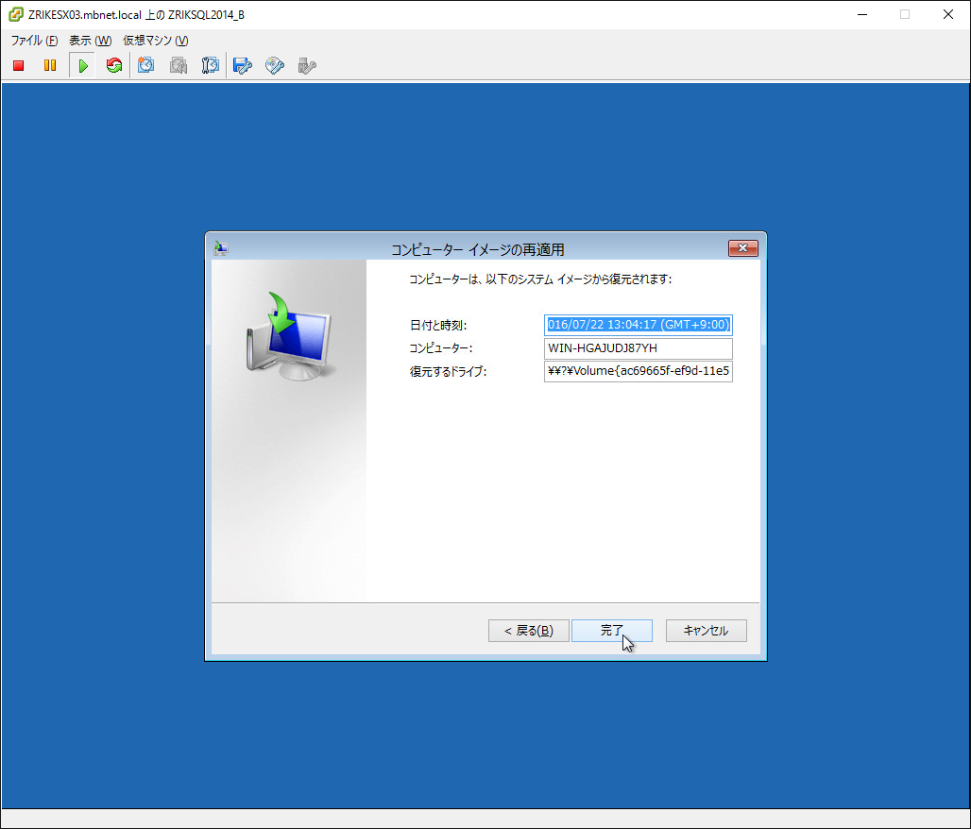This screenshot has height=829, width=971.
Task: Click the floppy drive connection icon
Action: click(243, 66)
